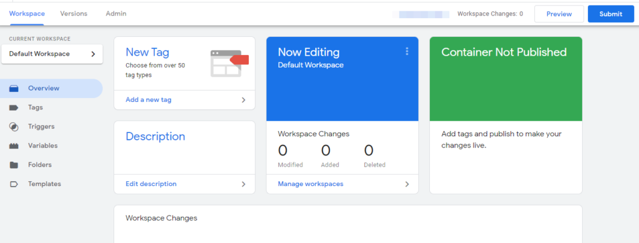639x243 pixels.
Task: Click the Now Editing heading
Action: point(308,52)
